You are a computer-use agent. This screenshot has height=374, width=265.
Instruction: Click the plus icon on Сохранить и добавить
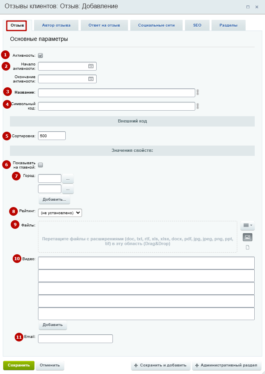tap(136, 365)
